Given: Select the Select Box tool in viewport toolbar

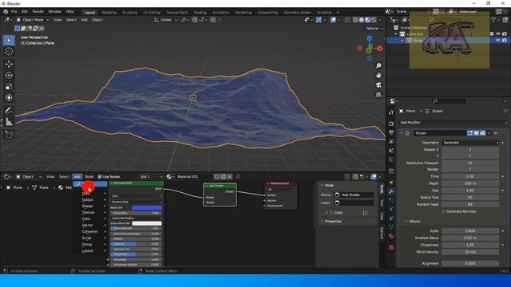Looking at the screenshot, I should click(x=9, y=41).
